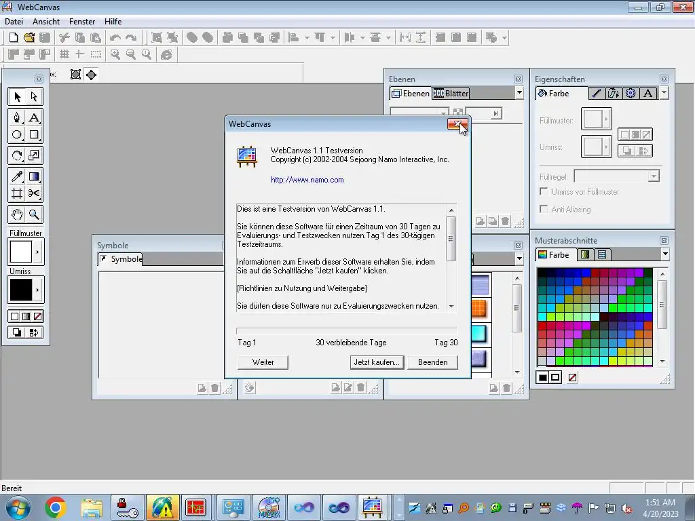
Task: Select the Ellipse shape tool
Action: click(x=17, y=134)
